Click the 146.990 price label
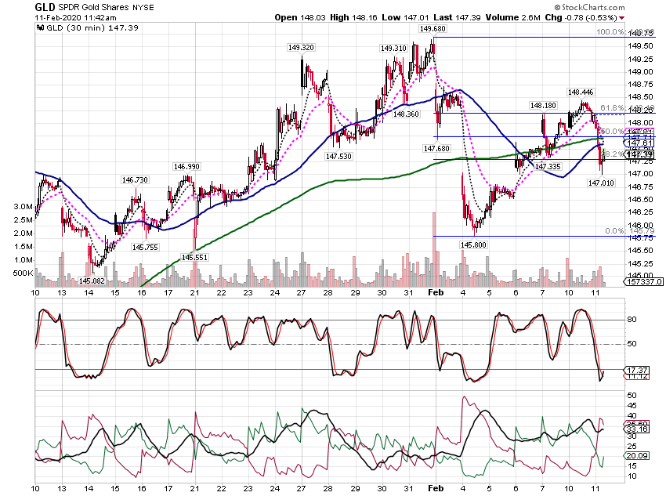The height and width of the screenshot is (496, 666). [x=186, y=167]
